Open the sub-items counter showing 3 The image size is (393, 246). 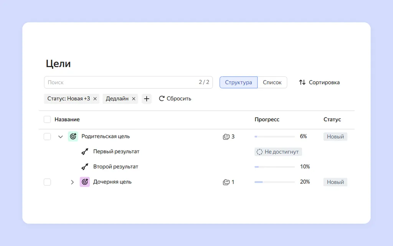229,136
